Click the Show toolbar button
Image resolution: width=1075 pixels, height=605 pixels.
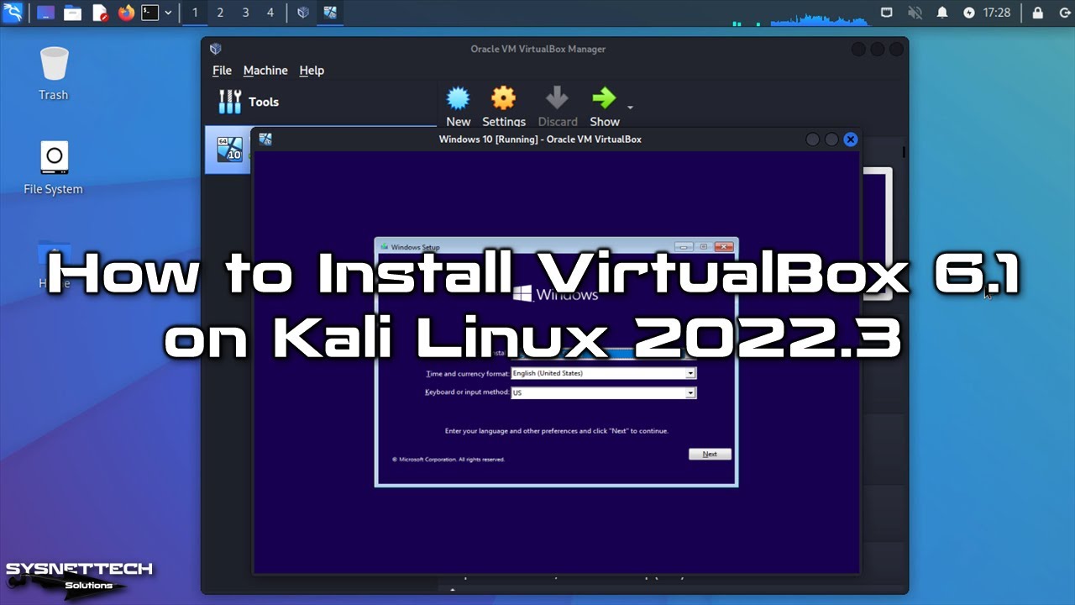tap(605, 107)
